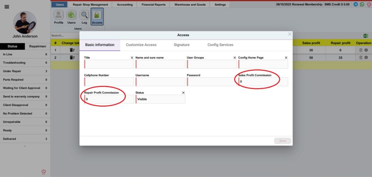
Task: Click the Save button
Action: 283,141
